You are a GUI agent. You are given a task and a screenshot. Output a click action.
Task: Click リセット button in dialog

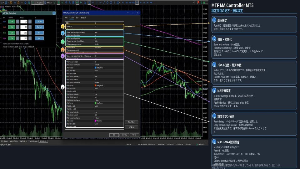point(134,135)
